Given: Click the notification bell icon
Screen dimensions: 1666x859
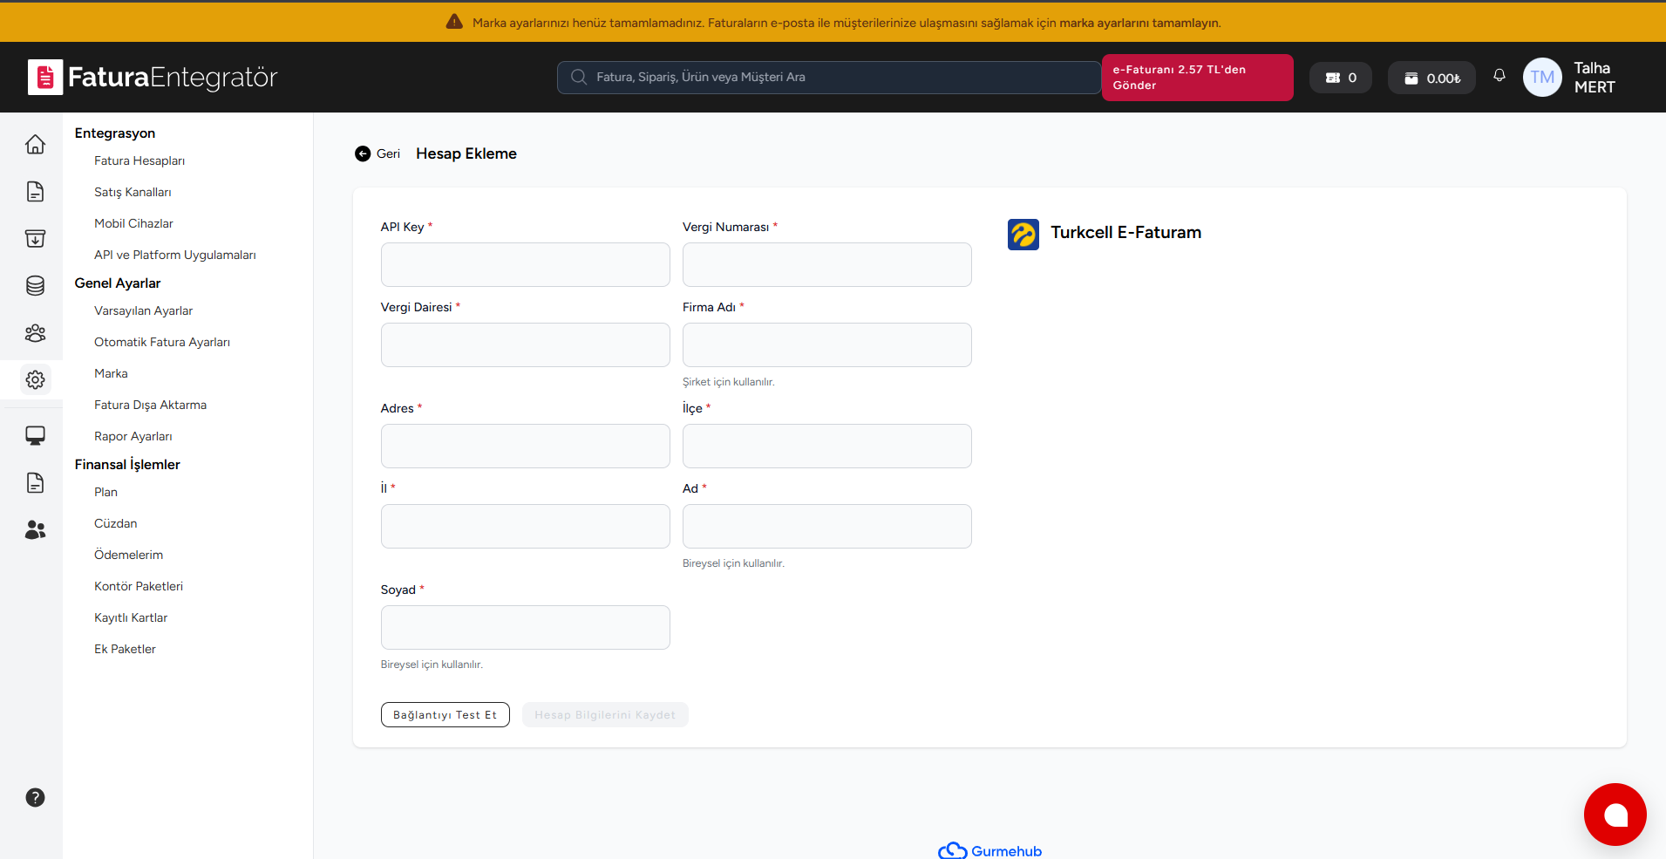Looking at the screenshot, I should pos(1499,76).
